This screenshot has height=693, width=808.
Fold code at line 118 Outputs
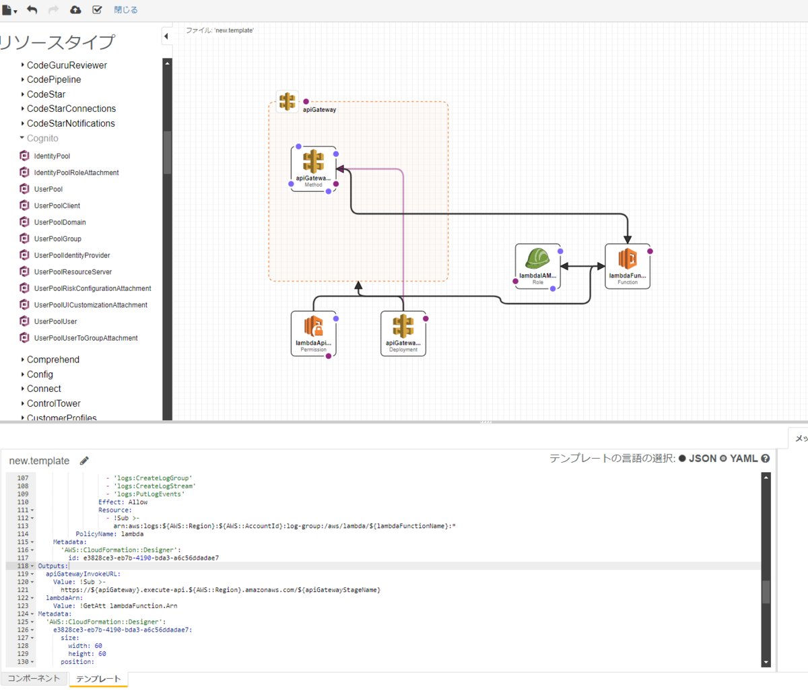(x=32, y=566)
